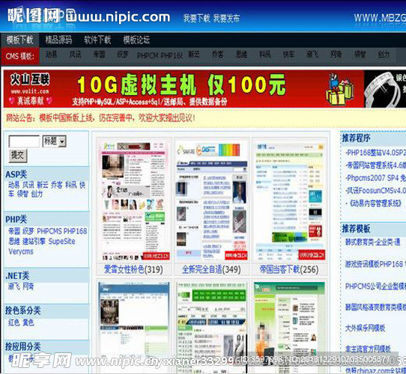Select 织梦 in the CMS 模板 bar
Image resolution: width=406 pixels, height=374 pixels.
(123, 55)
